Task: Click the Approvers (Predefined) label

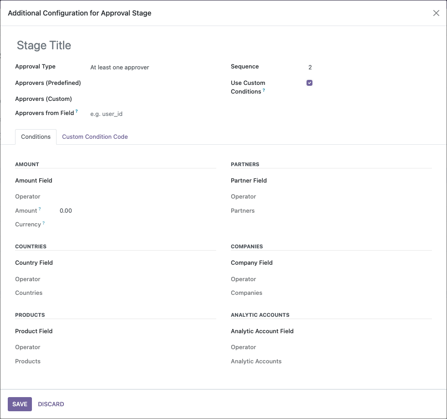Action: [x=48, y=83]
